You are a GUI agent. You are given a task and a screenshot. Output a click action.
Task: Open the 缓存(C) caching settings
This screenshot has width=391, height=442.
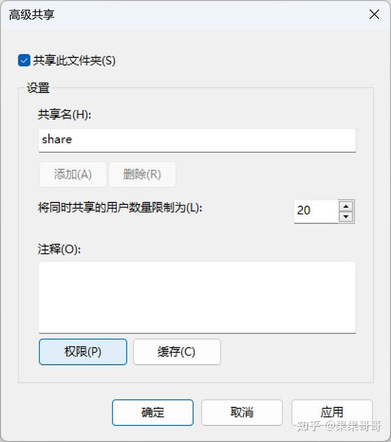[177, 352]
